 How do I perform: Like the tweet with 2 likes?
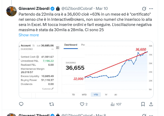[82, 104]
